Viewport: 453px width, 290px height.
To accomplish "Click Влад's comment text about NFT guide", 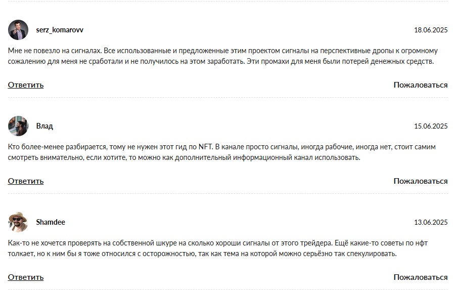I will [221, 152].
